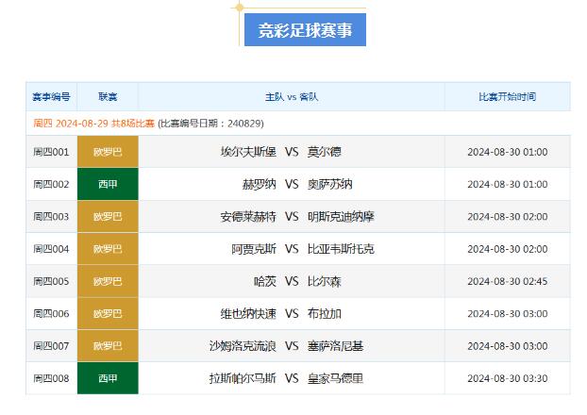Click the 欧罗巴 league tag in row 周四001
This screenshot has width=587, height=415.
pyautogui.click(x=108, y=152)
